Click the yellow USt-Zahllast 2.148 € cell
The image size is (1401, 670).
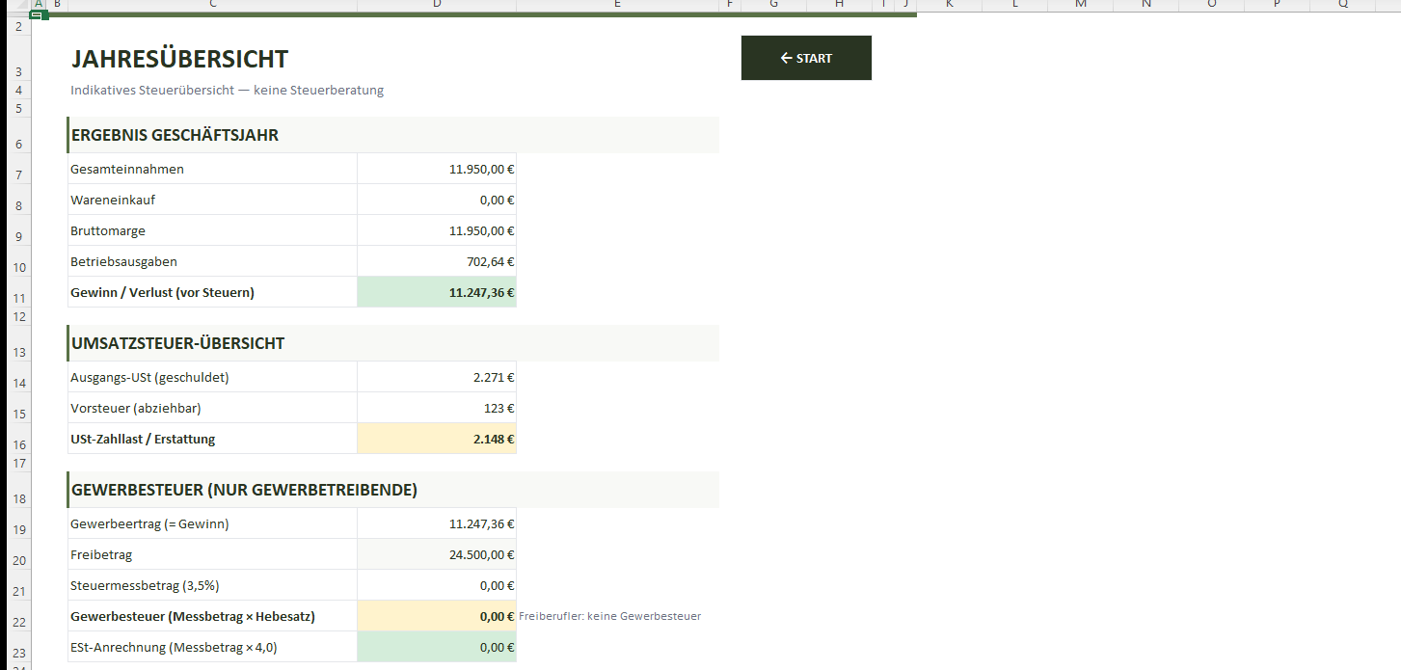437,439
